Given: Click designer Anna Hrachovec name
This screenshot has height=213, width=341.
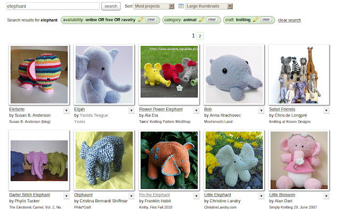Looking at the screenshot, I should 225,115.
